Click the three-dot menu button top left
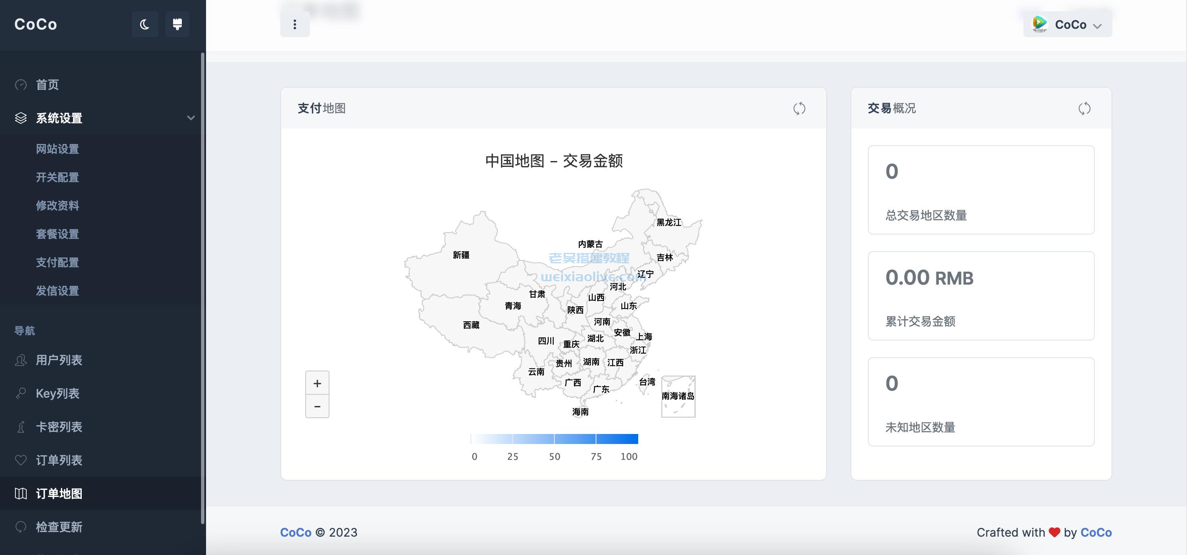Screen dimensions: 1187x555 pyautogui.click(x=294, y=24)
